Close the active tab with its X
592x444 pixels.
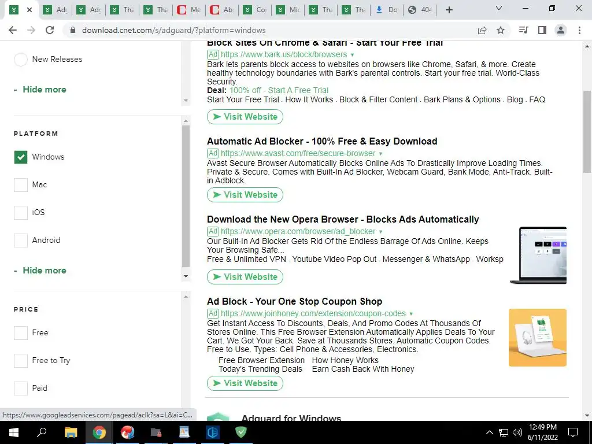[29, 10]
